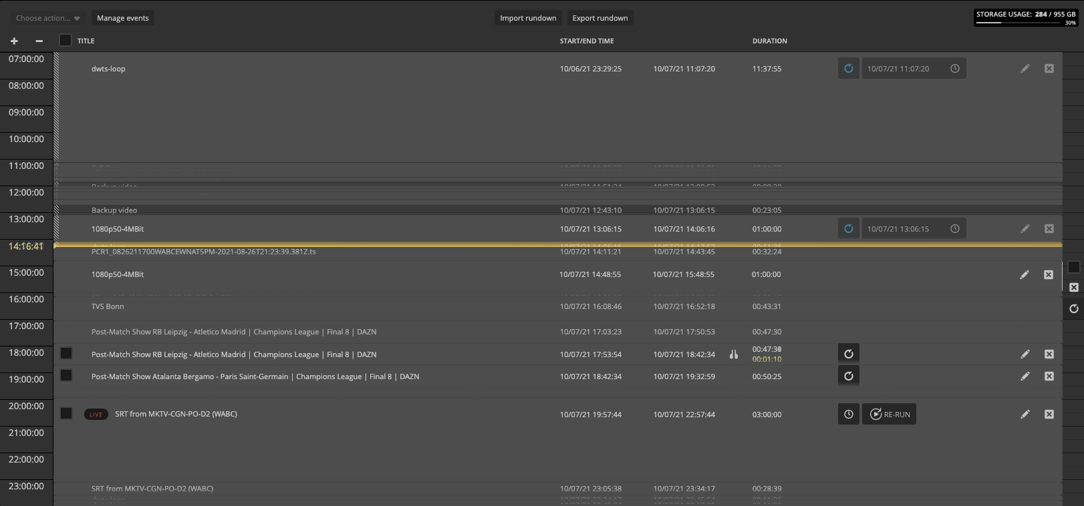This screenshot has height=506, width=1084.
Task: Click clock icon on SRT live event
Action: (848, 414)
